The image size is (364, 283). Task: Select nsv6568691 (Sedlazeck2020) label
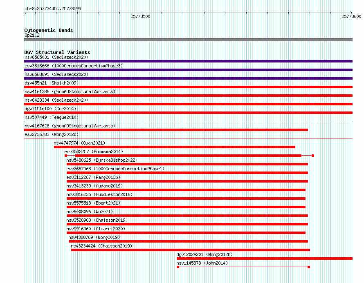(56, 74)
